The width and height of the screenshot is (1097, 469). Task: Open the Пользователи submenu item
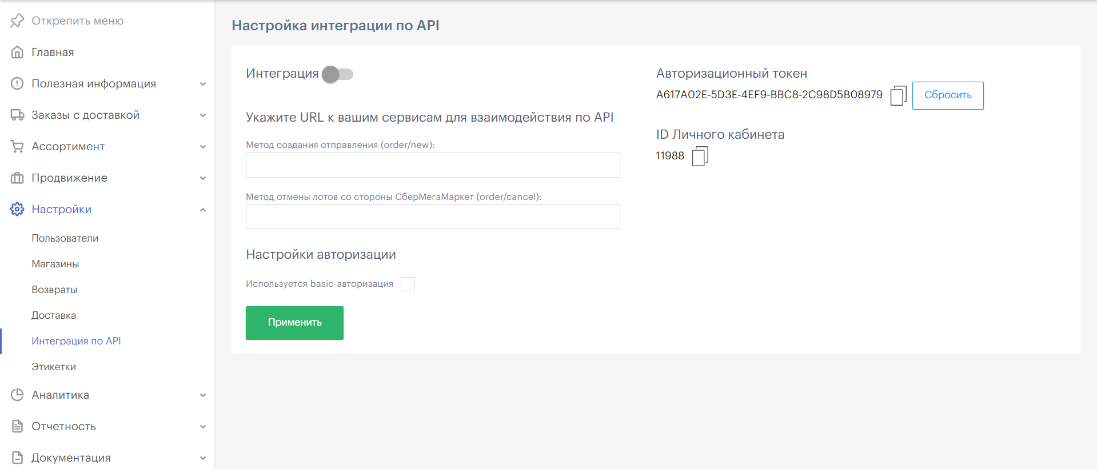(65, 238)
